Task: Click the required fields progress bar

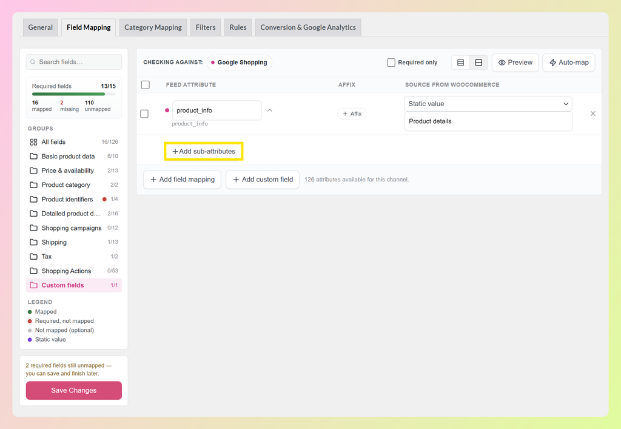Action: coord(73,94)
